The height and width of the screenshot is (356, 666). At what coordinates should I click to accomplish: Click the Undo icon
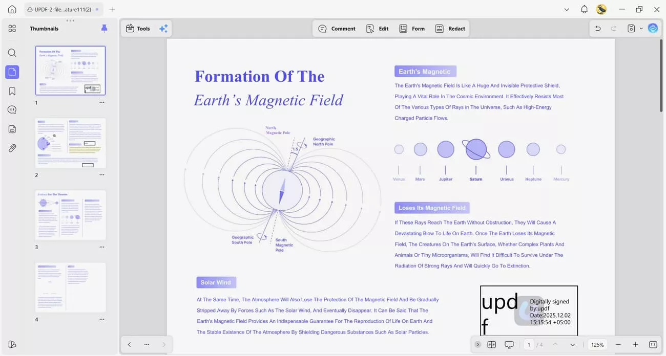click(598, 28)
